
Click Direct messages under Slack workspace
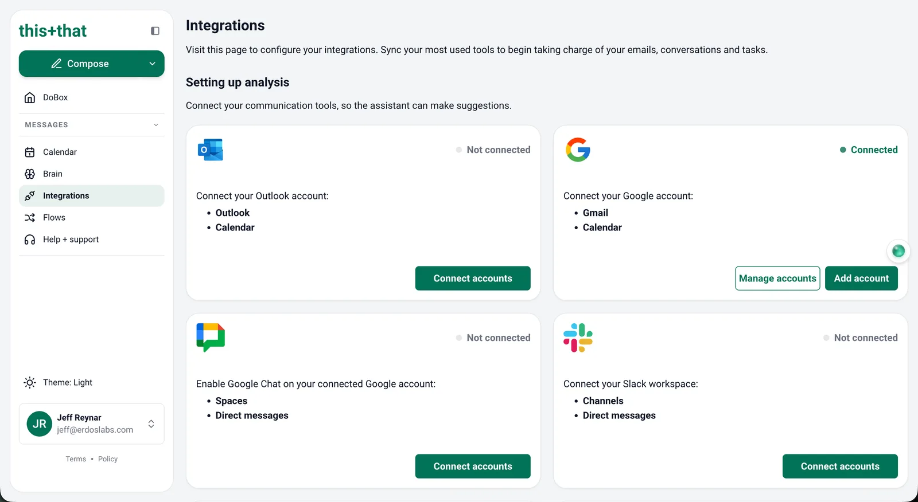619,415
